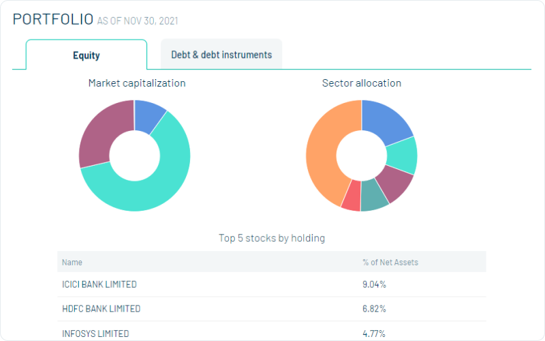Click the 6.82% value for HDFC Bank
This screenshot has width=545, height=341.
point(374,309)
